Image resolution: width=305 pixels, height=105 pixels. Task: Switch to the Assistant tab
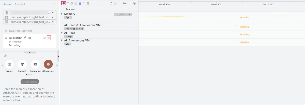tap(20, 4)
